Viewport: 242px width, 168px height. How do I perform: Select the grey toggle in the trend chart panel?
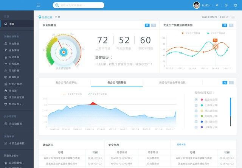pos(231,25)
